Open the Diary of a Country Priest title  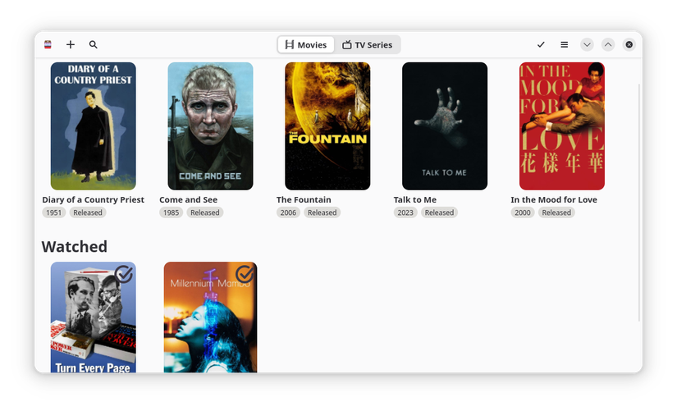(94, 199)
